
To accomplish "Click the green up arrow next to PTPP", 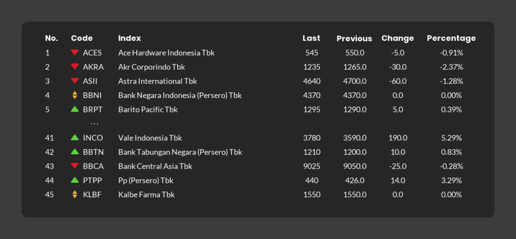I will click(75, 180).
